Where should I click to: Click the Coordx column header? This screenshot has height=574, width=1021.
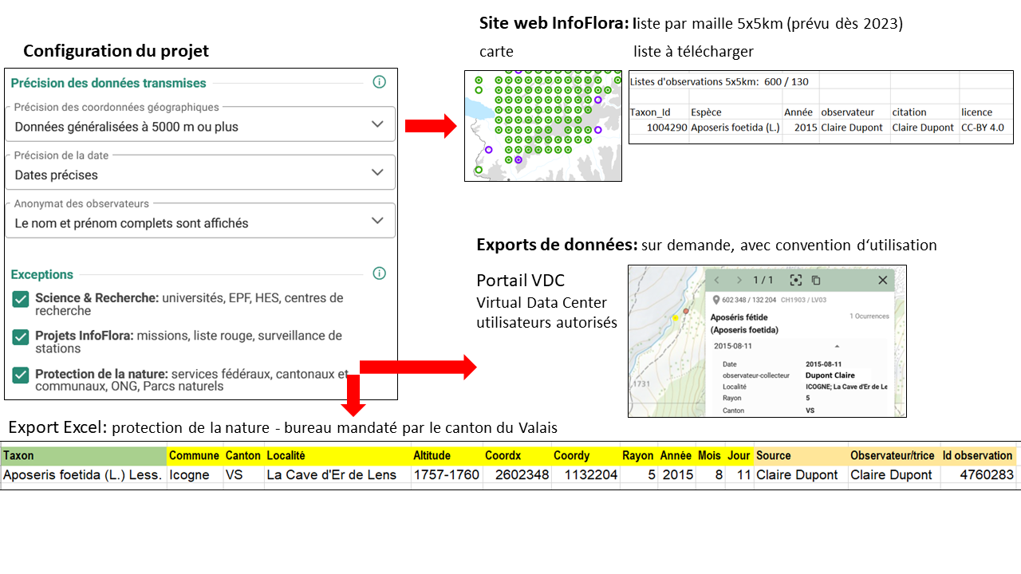pos(517,456)
